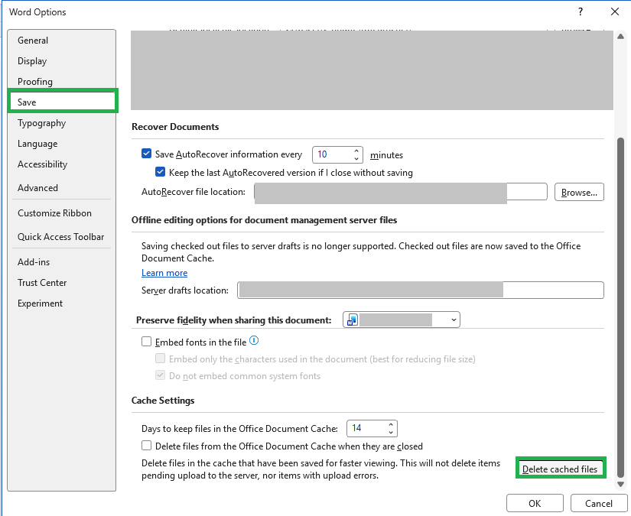Click the vertical scrollbar thumb
This screenshot has height=516, width=631.
click(x=620, y=307)
